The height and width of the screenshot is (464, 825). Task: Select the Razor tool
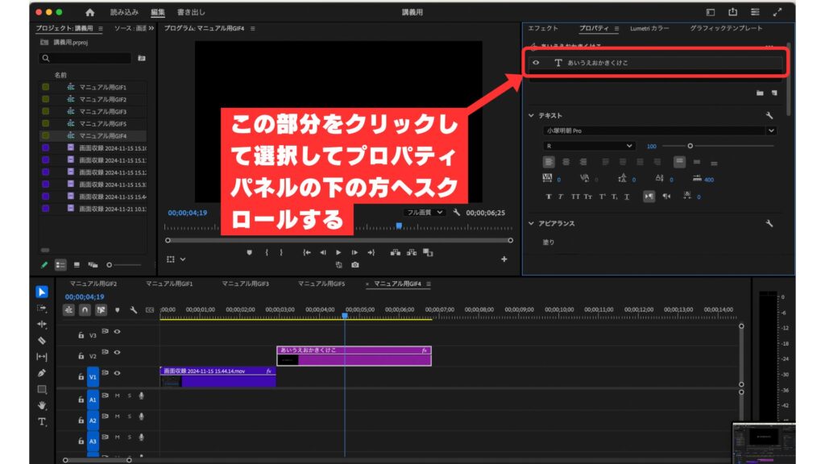click(42, 341)
